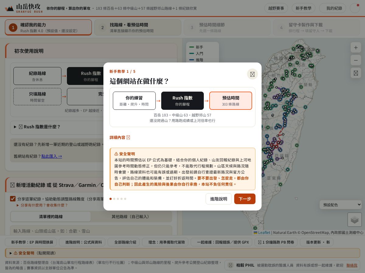
Task: Expand 詳細內容 in the tutorial dialog
Action: [120, 137]
